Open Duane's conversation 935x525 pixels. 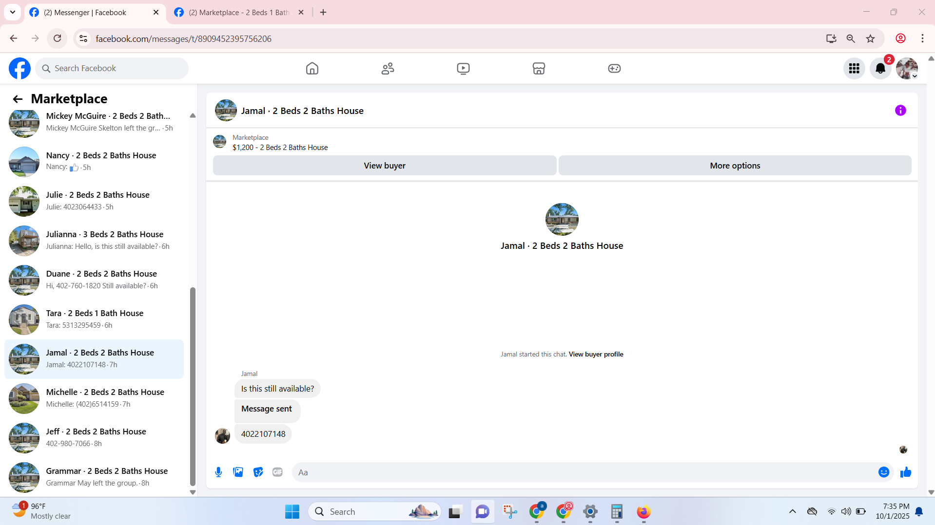tap(94, 280)
